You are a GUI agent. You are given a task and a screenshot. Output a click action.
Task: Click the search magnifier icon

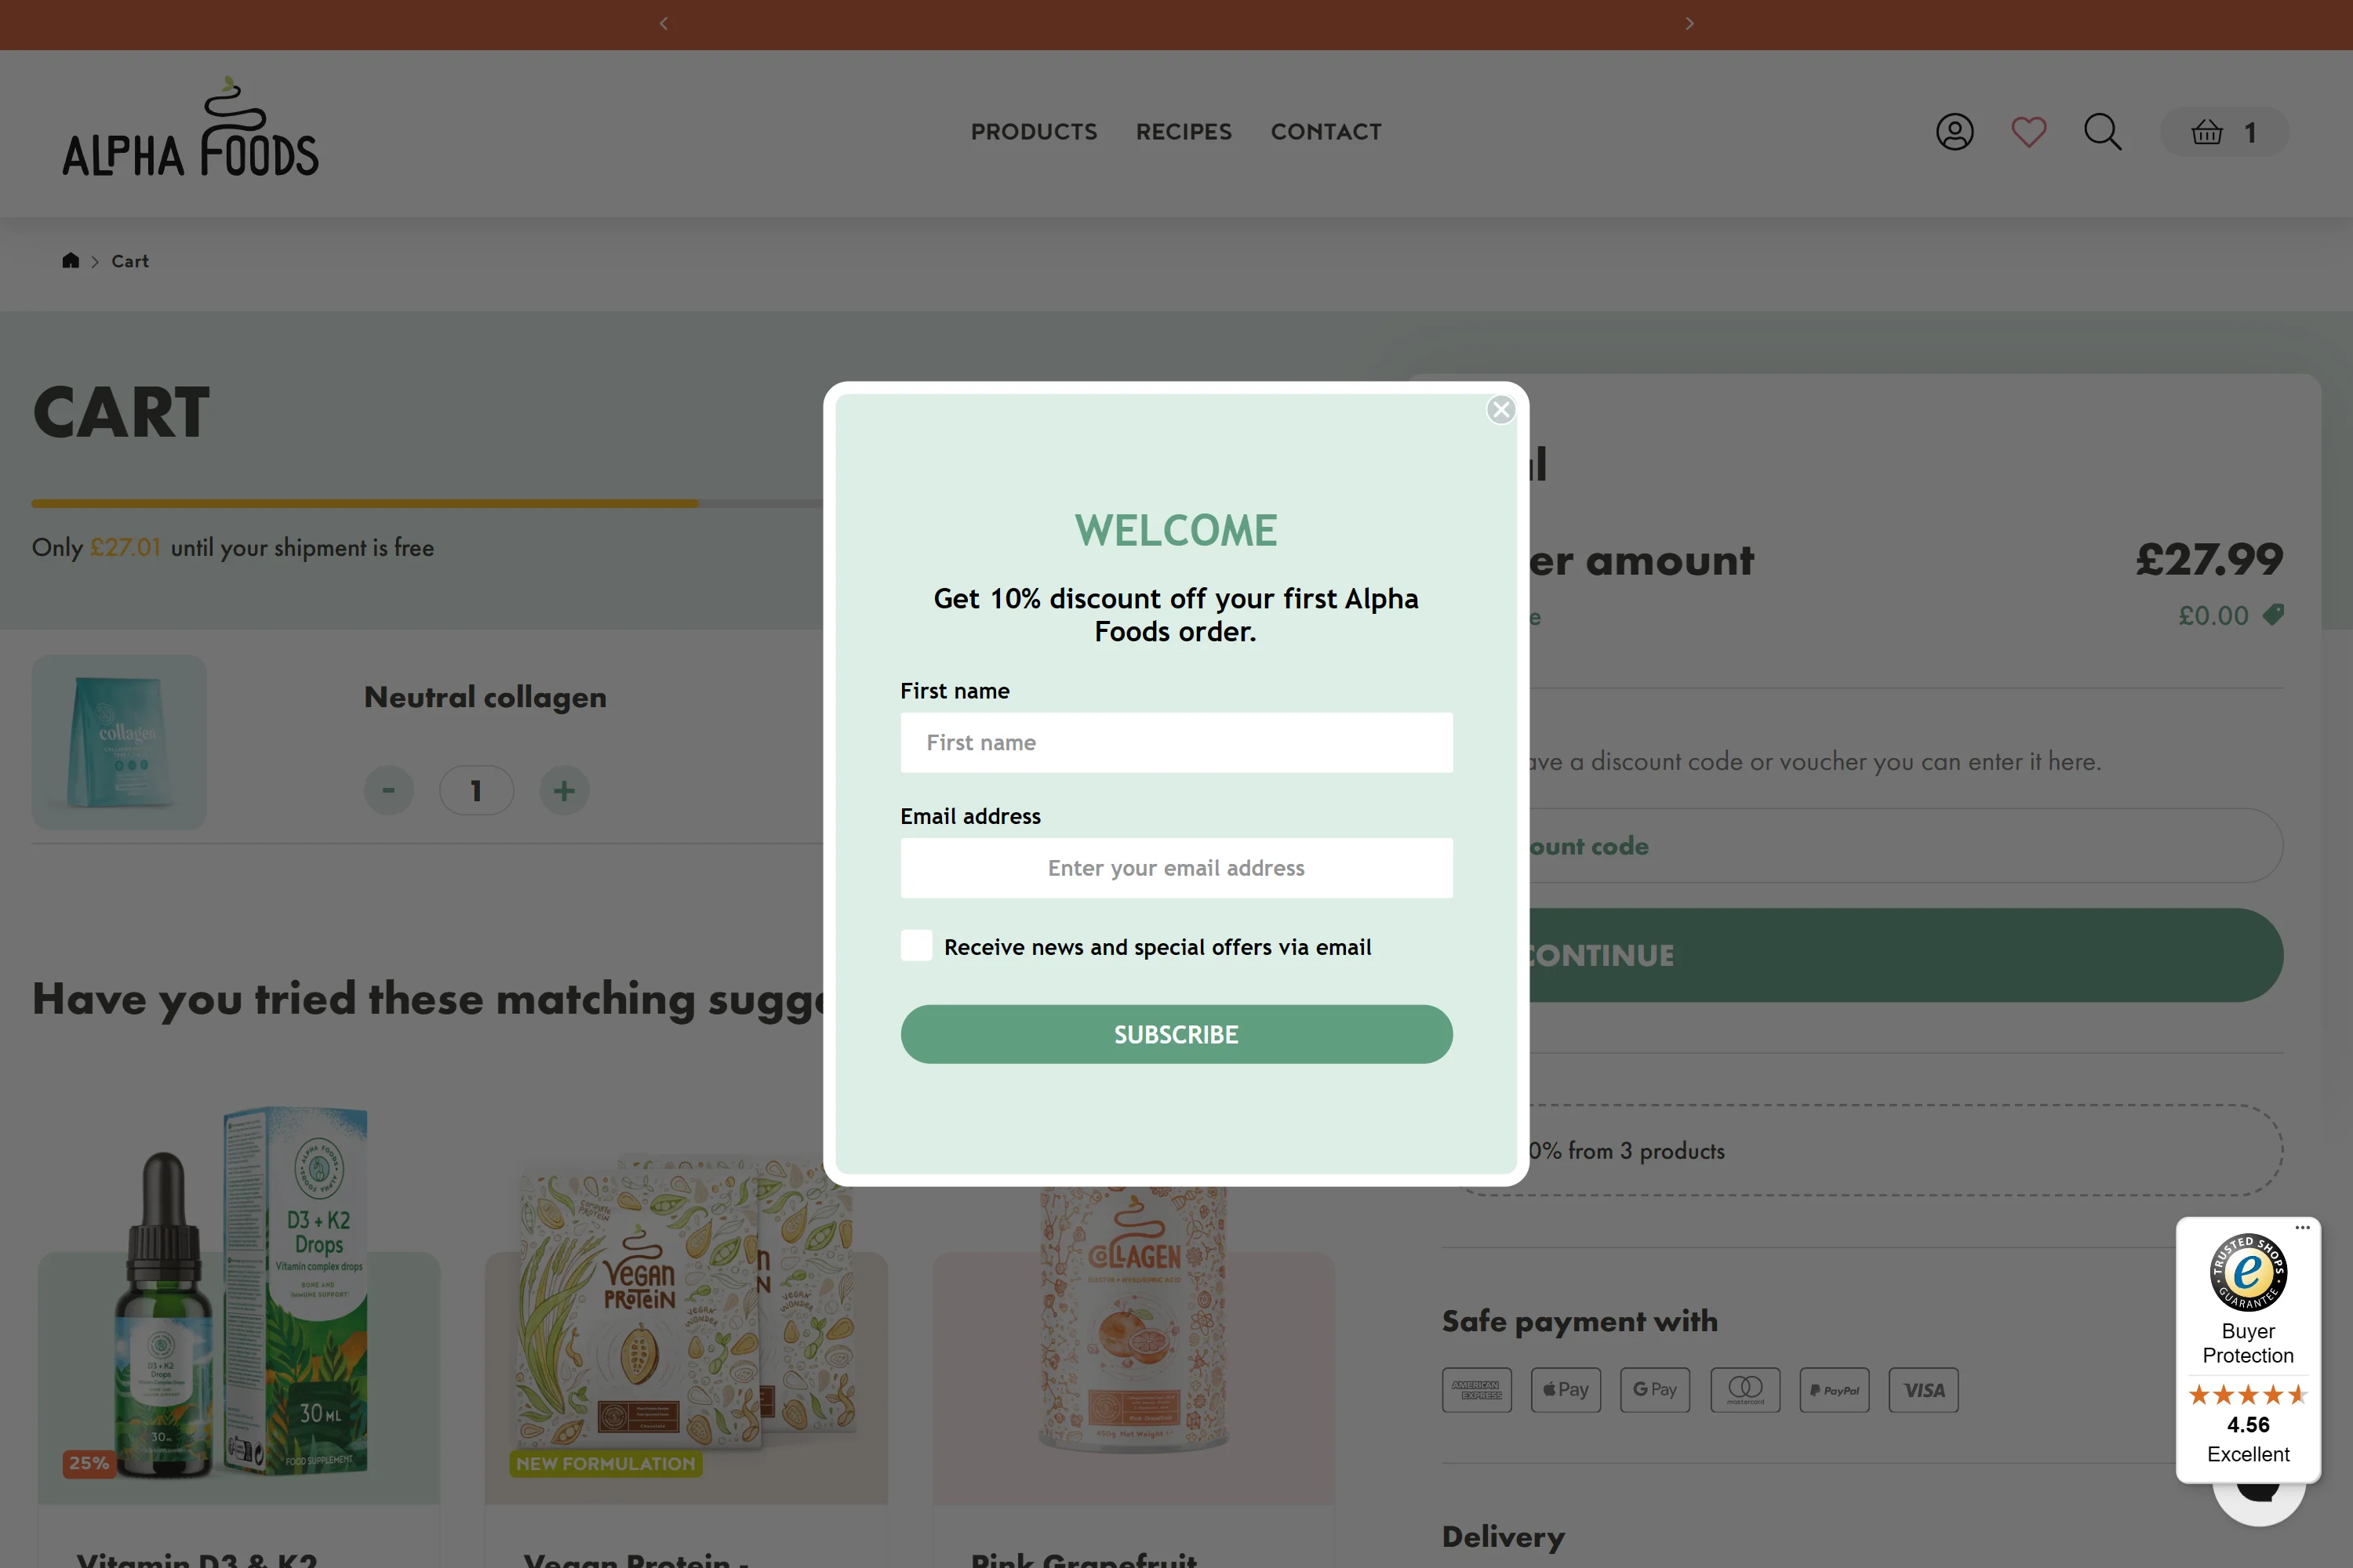click(x=2102, y=132)
